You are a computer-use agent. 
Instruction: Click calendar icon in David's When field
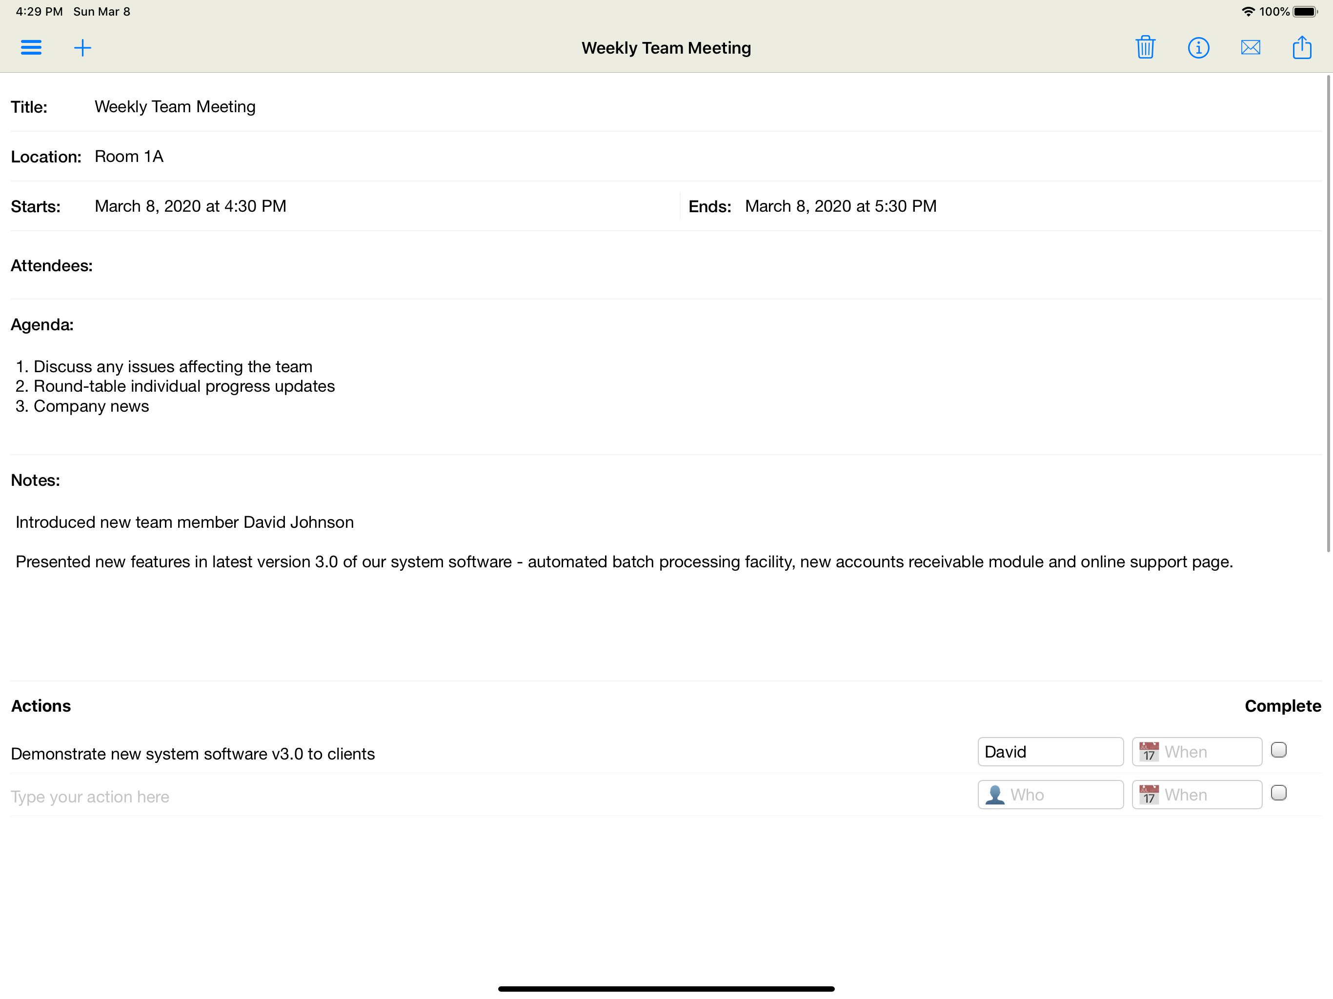1149,752
